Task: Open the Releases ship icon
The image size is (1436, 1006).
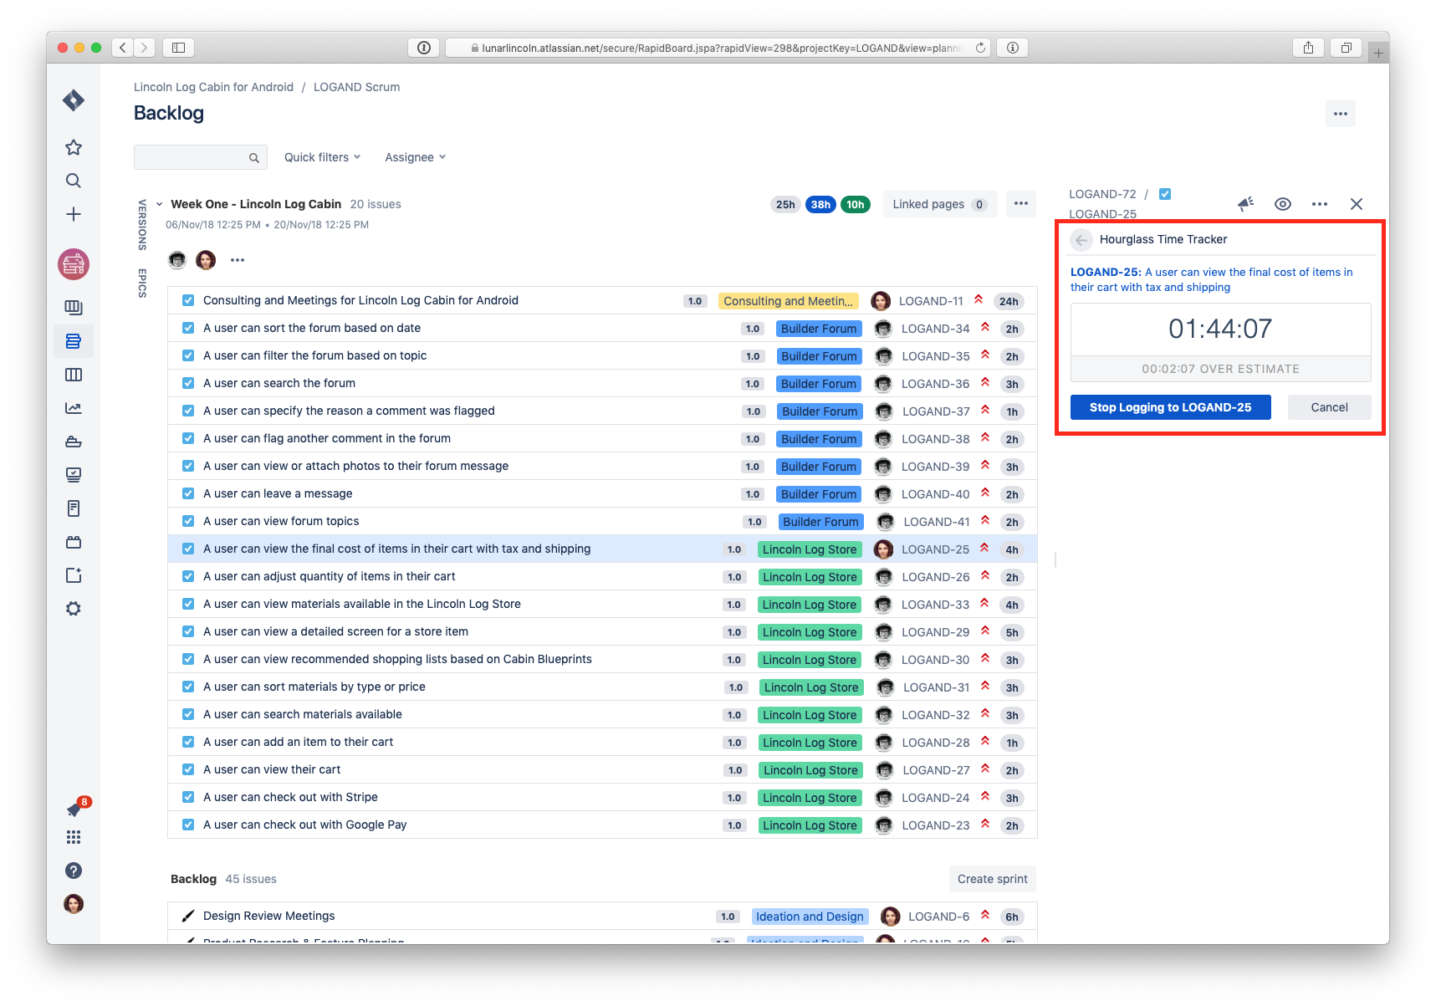Action: (x=74, y=442)
